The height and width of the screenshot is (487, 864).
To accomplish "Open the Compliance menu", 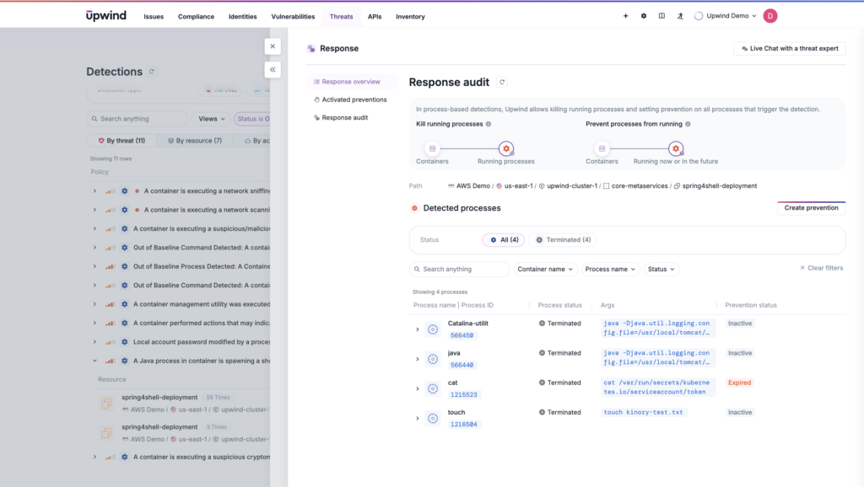I will tap(196, 17).
